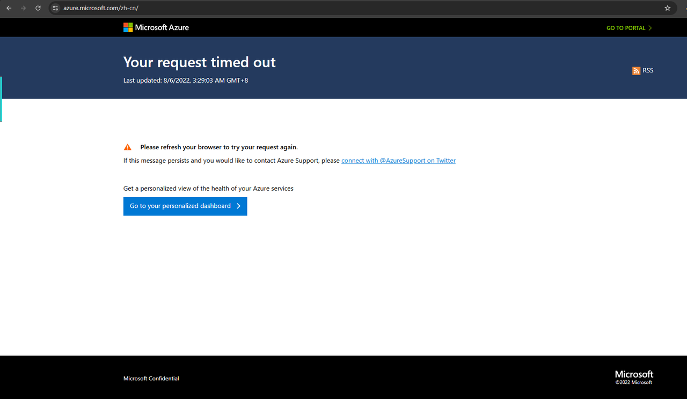Click the Microsoft logo in the footer

pos(634,374)
